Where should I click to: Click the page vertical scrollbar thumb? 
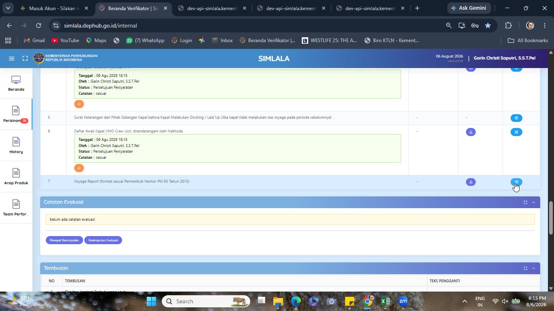(551, 217)
